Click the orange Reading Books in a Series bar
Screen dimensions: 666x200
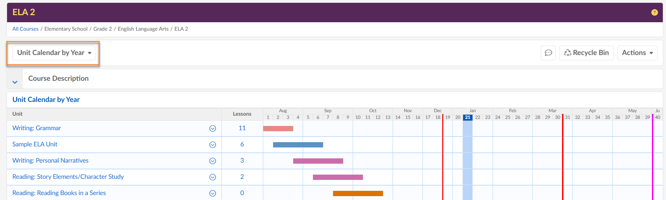coord(358,193)
